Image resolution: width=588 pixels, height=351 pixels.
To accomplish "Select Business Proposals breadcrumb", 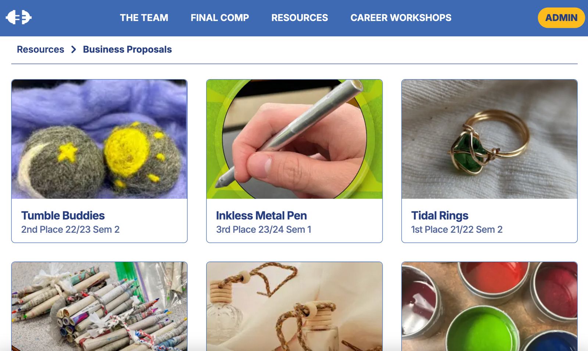I will (127, 49).
